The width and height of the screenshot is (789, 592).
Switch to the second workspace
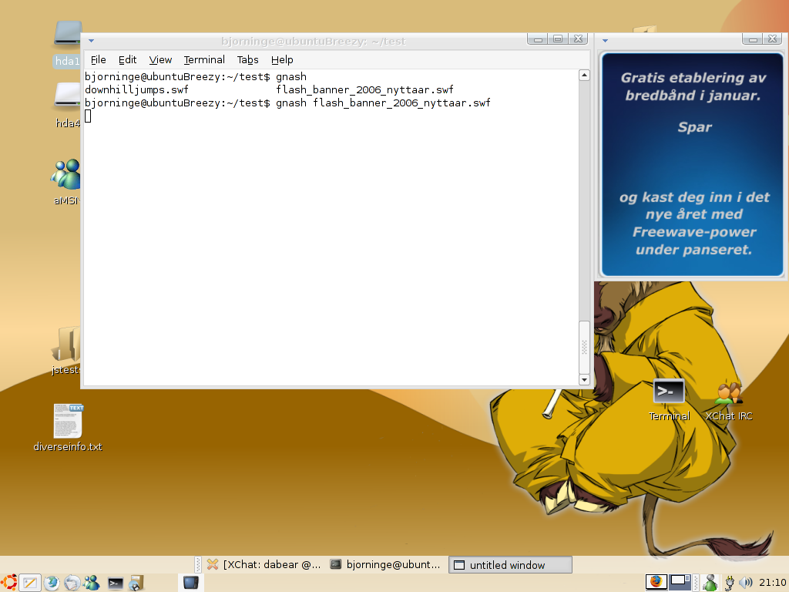pyautogui.click(x=680, y=582)
